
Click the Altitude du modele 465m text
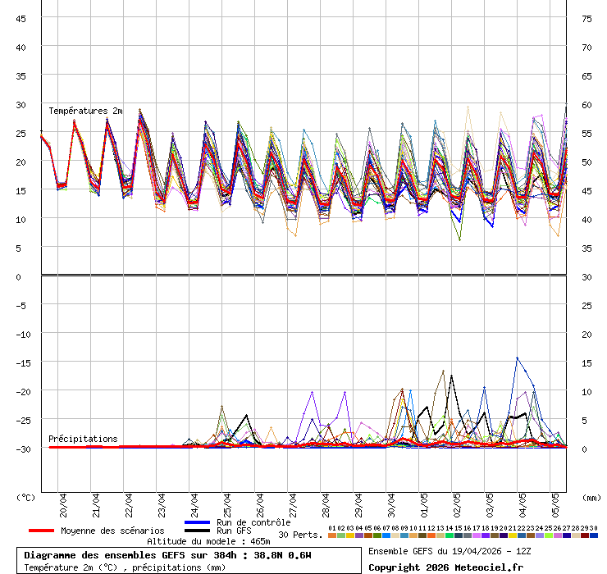[208, 541]
